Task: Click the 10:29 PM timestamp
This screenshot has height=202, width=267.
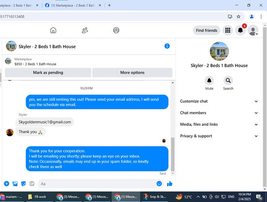Action: pos(87,88)
